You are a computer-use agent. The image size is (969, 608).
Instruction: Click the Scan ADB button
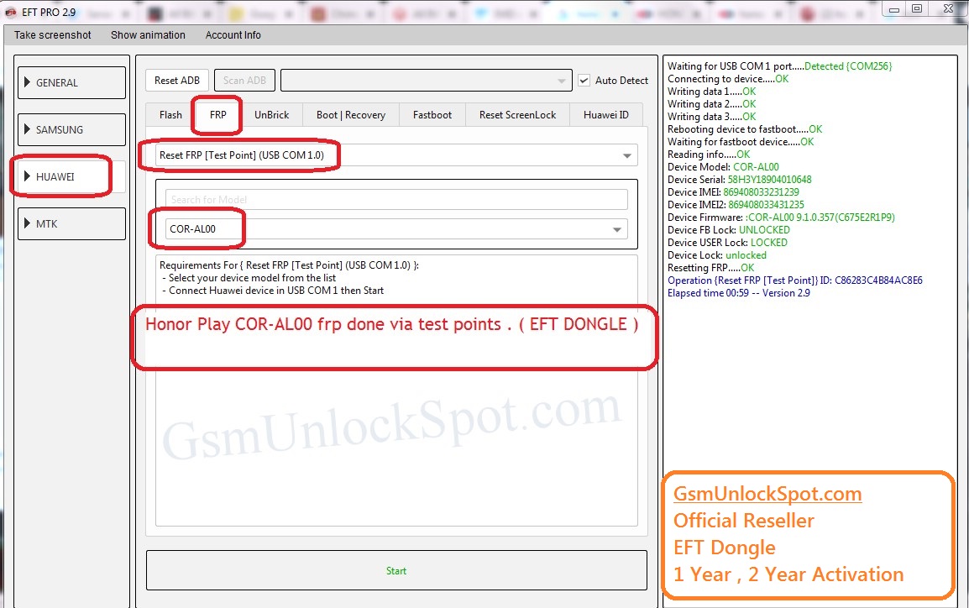tap(244, 81)
